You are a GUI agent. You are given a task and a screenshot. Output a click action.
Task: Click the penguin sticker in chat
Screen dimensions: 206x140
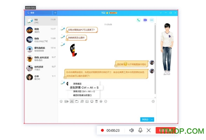tap(73, 50)
